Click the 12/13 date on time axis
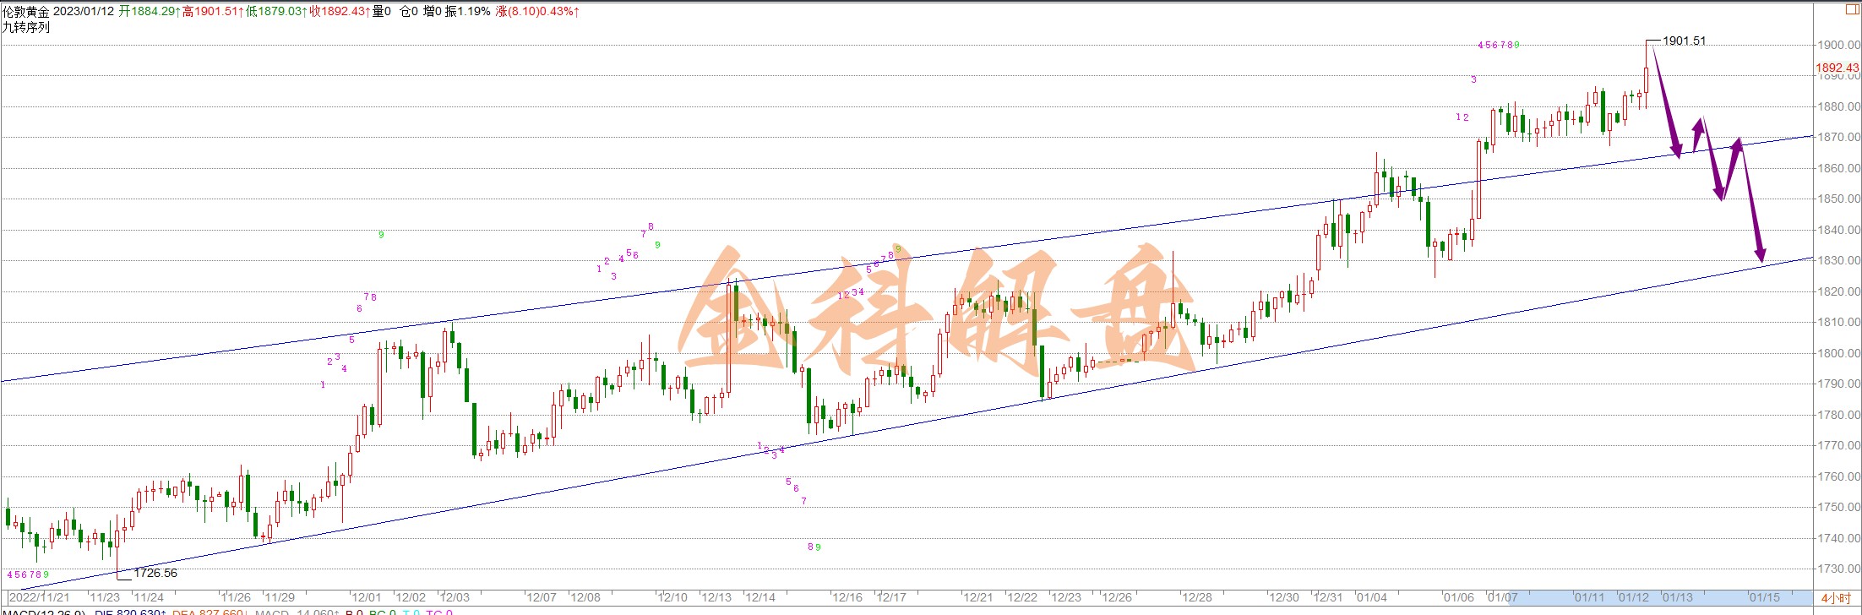 716,597
